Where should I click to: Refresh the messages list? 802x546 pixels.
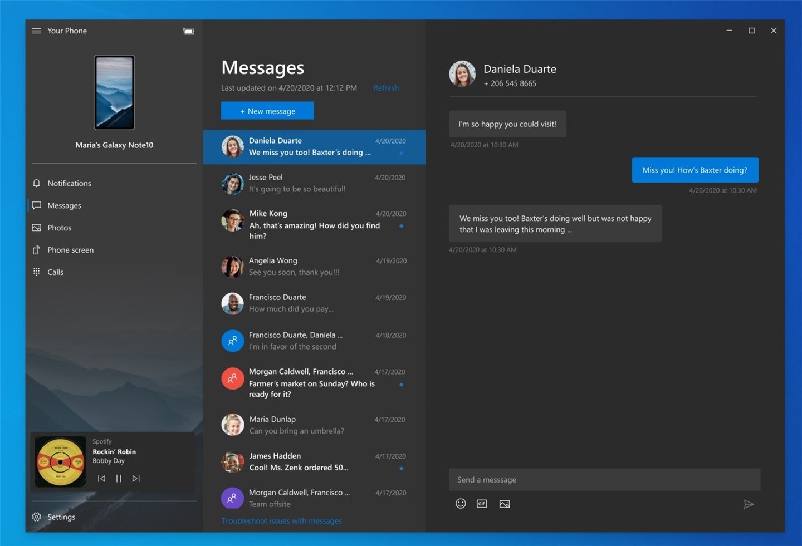tap(386, 88)
